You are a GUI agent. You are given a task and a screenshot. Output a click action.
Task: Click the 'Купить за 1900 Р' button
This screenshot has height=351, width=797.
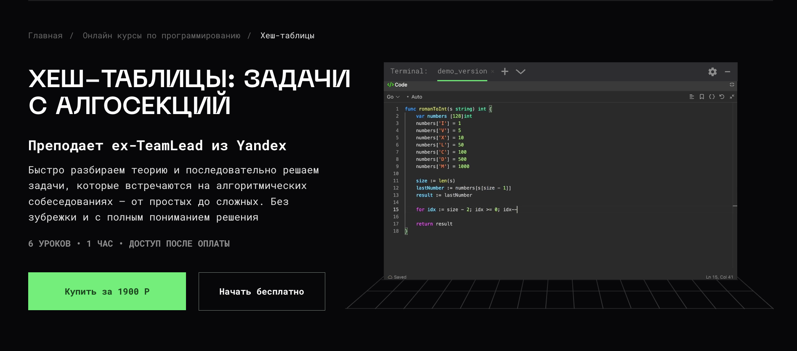point(107,291)
